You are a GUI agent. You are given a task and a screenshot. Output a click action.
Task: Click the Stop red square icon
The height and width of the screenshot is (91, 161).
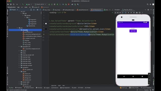(69, 5)
